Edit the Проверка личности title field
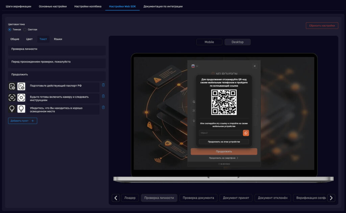346x213 pixels. pyautogui.click(x=57, y=51)
